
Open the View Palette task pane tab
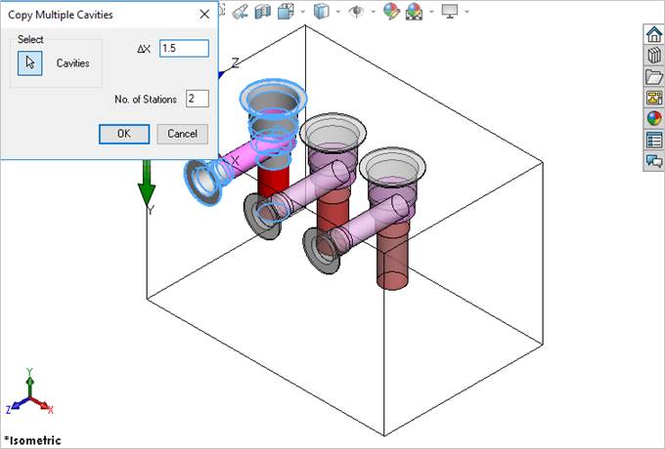point(654,98)
